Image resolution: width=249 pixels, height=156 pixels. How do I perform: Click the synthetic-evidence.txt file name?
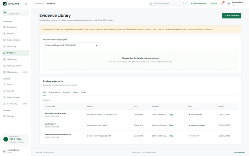click(x=55, y=113)
